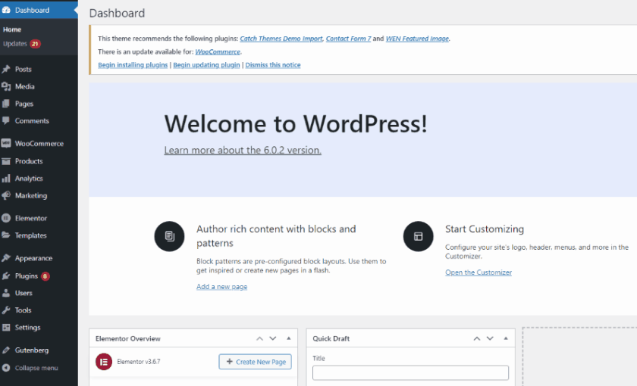Click the Gutenberg pencil icon
Viewport: 637px width, 386px height.
click(x=6, y=350)
